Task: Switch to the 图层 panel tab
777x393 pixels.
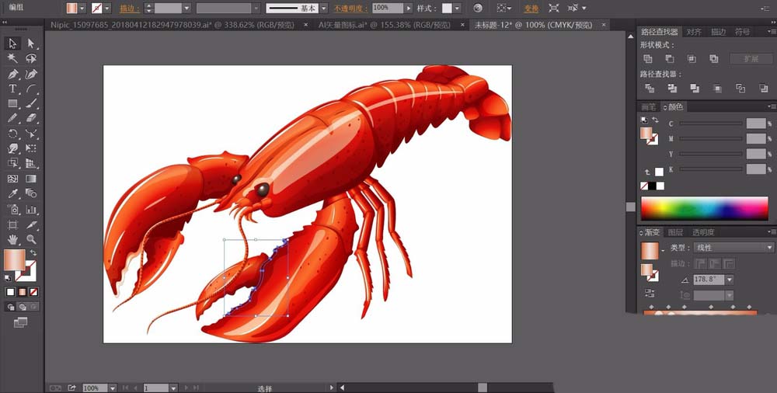Action: (x=675, y=232)
